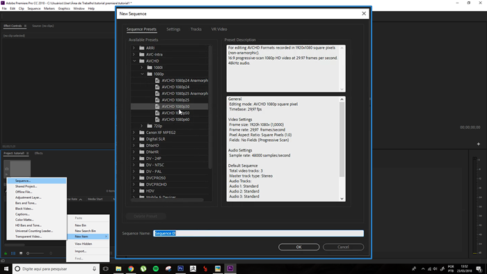Expand the Canon XF MPEG2 folder
The image size is (487, 274).
click(x=134, y=133)
